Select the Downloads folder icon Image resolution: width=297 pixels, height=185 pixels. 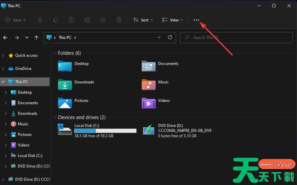[x=65, y=84]
